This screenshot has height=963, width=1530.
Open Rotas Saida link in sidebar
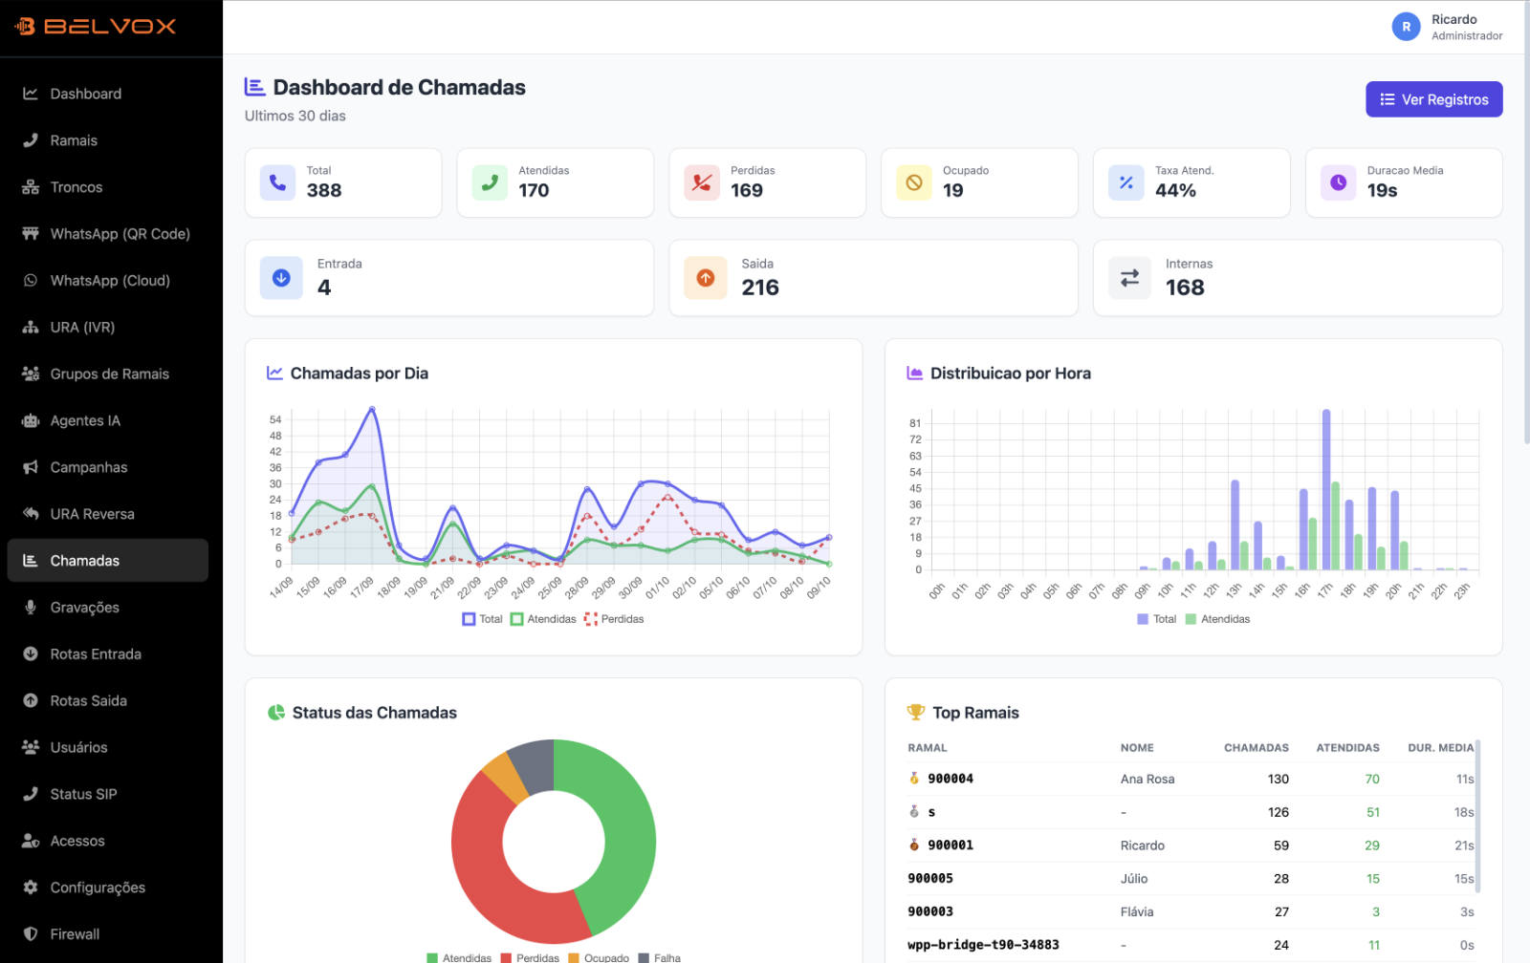pos(107,701)
